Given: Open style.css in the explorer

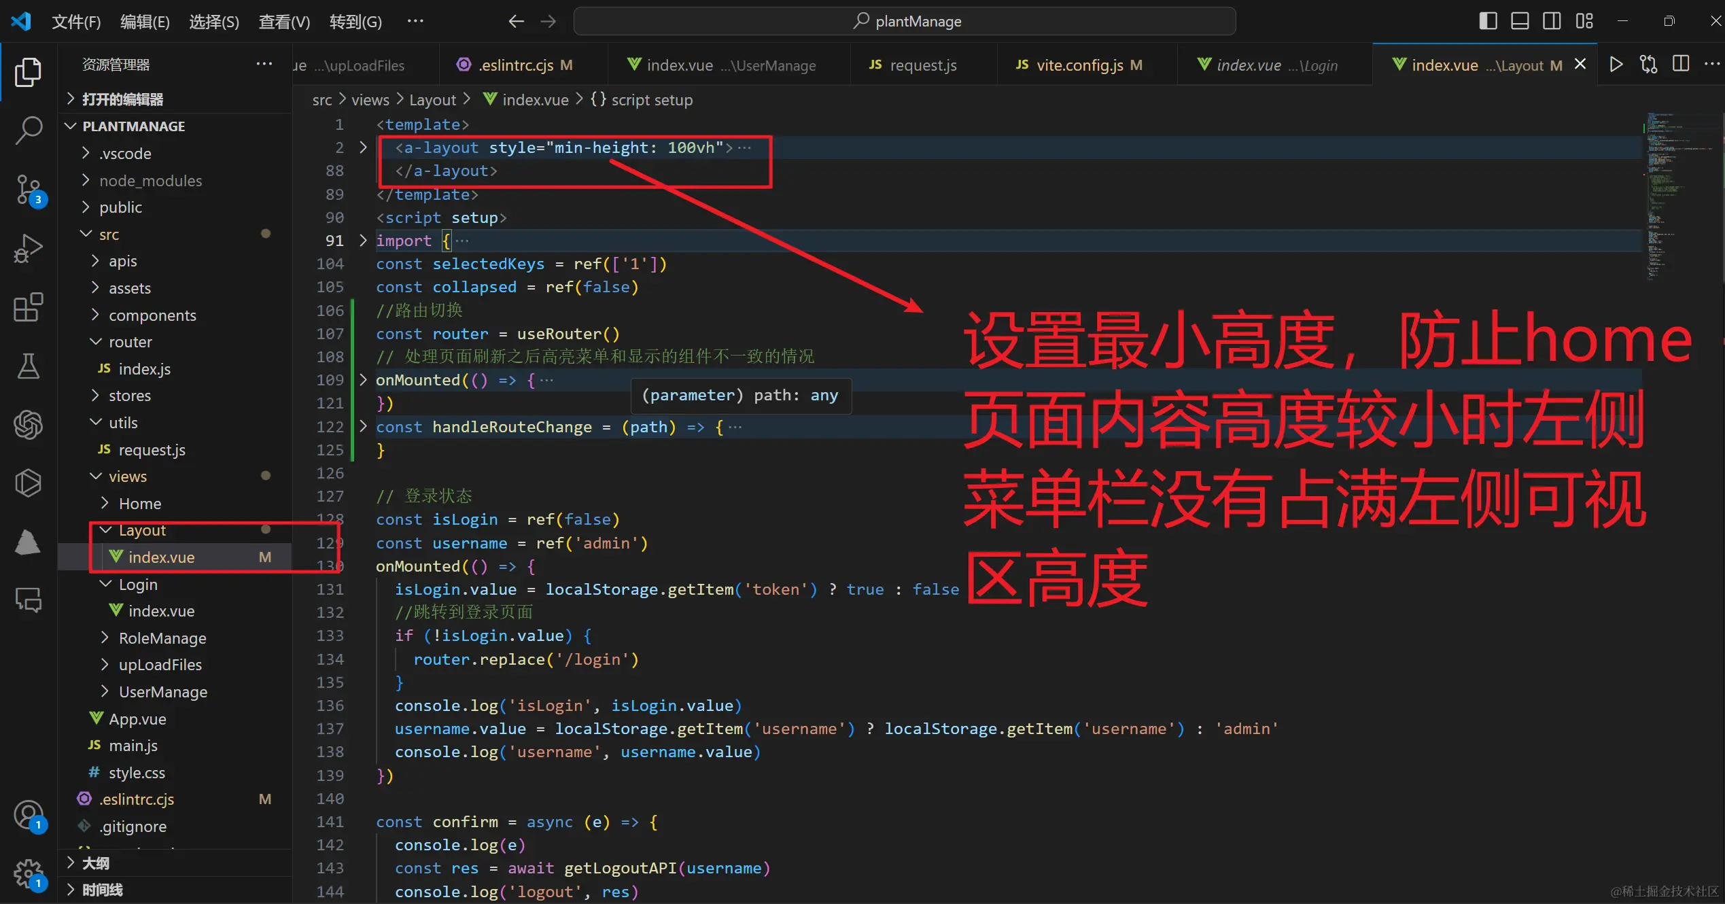Looking at the screenshot, I should coord(175,773).
